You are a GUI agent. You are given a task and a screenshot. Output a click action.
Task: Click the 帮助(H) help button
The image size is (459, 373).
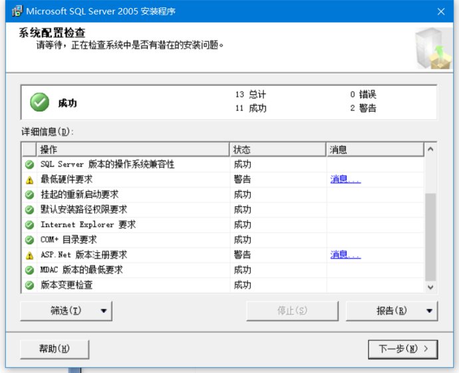point(55,349)
